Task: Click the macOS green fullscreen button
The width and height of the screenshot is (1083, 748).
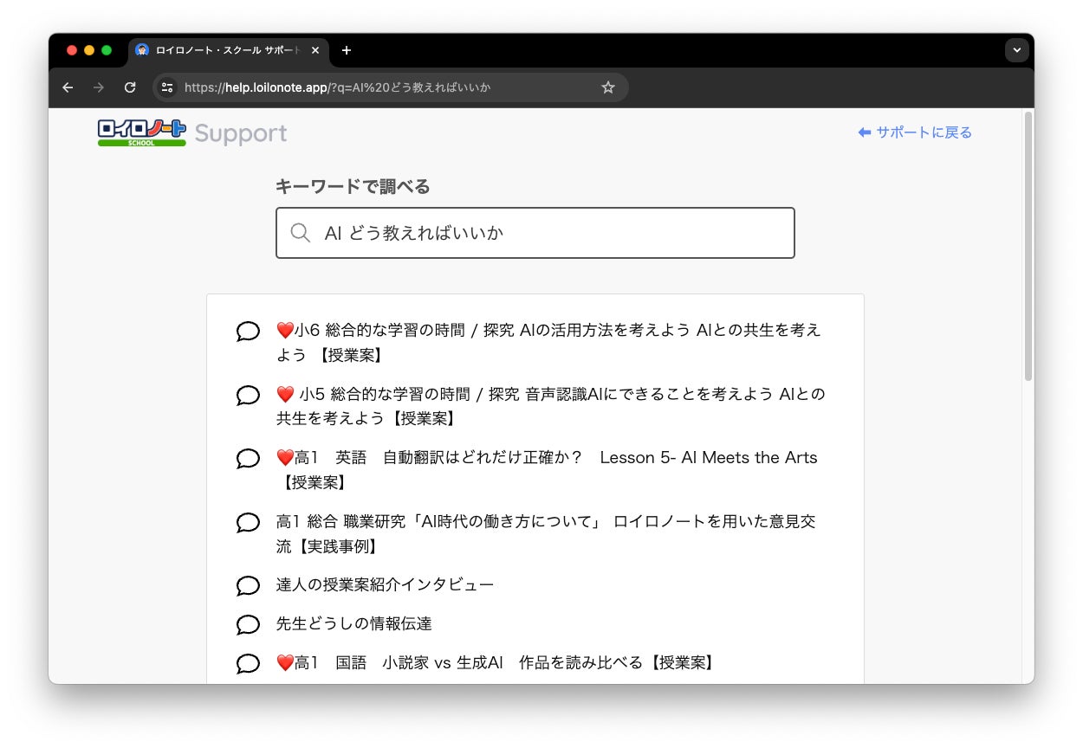Action: (107, 50)
